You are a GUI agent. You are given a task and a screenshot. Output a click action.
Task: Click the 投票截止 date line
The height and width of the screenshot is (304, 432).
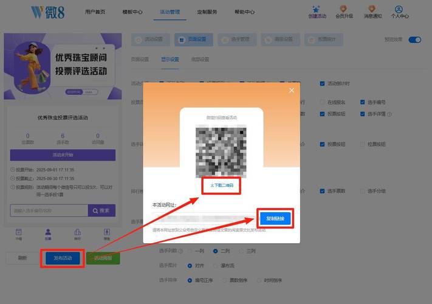tap(43, 178)
